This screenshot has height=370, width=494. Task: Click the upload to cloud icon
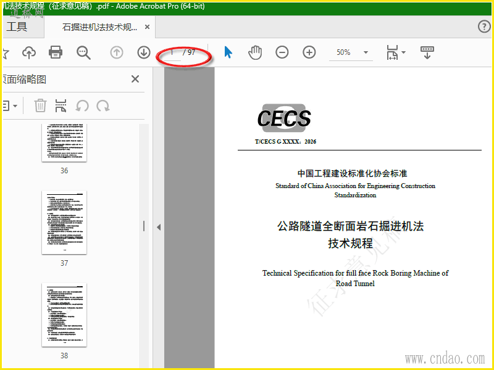(x=29, y=52)
